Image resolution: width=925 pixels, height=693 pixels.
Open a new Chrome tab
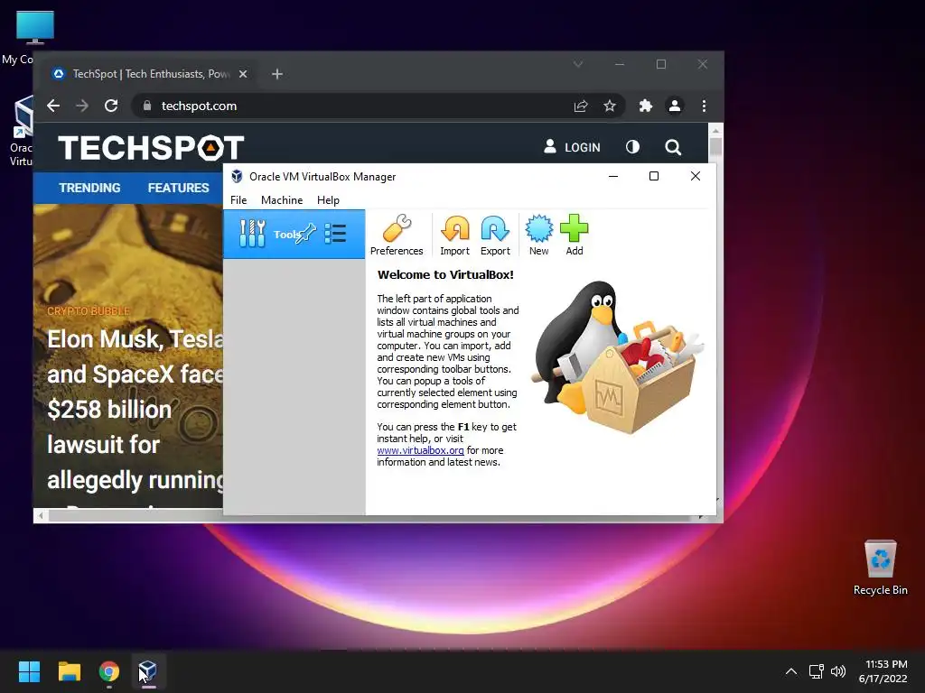pos(277,74)
